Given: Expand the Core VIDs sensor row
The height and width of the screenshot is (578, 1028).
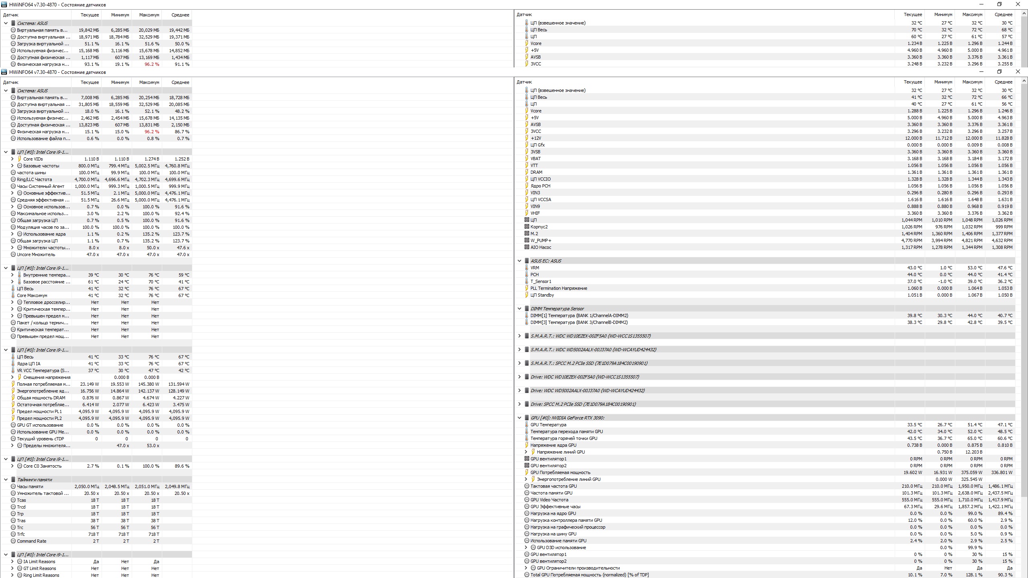Looking at the screenshot, I should (12, 159).
